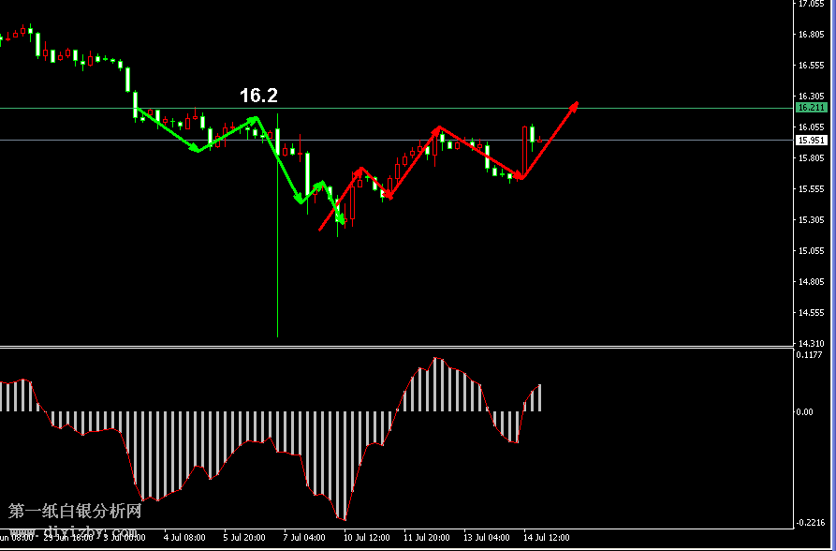
Task: Click the 11 Jul 20:00 time label
Action: [427, 538]
